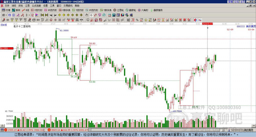
Task: Select the hand pan tool
Action: pyautogui.click(x=87, y=15)
